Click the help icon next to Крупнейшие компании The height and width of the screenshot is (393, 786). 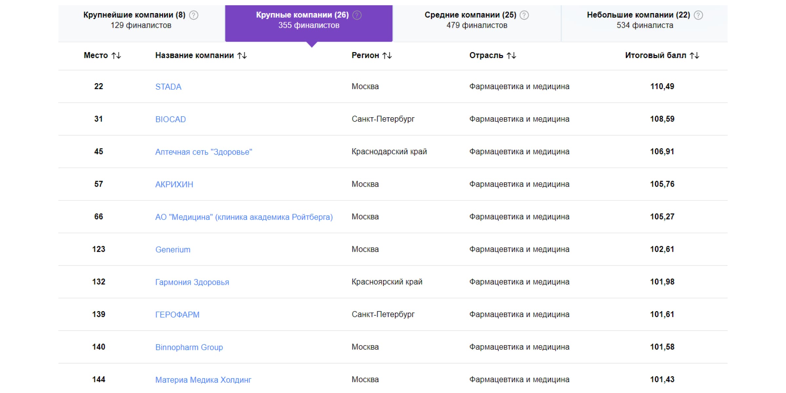pyautogui.click(x=193, y=14)
